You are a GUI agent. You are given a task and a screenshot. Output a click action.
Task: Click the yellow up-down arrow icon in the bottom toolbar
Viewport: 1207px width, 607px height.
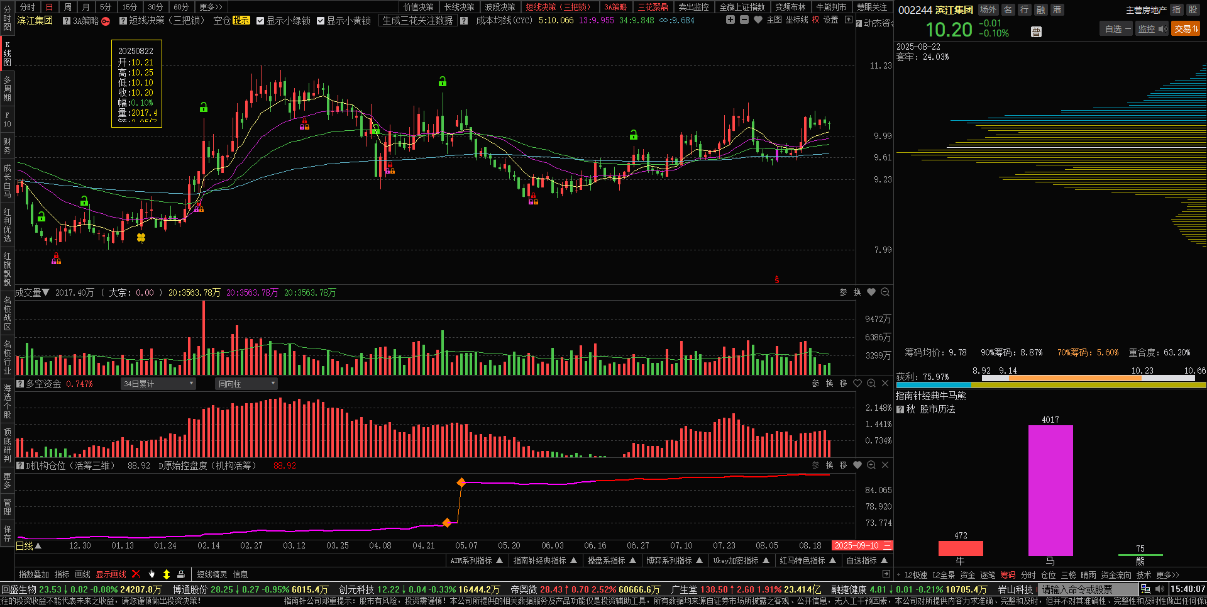167,574
